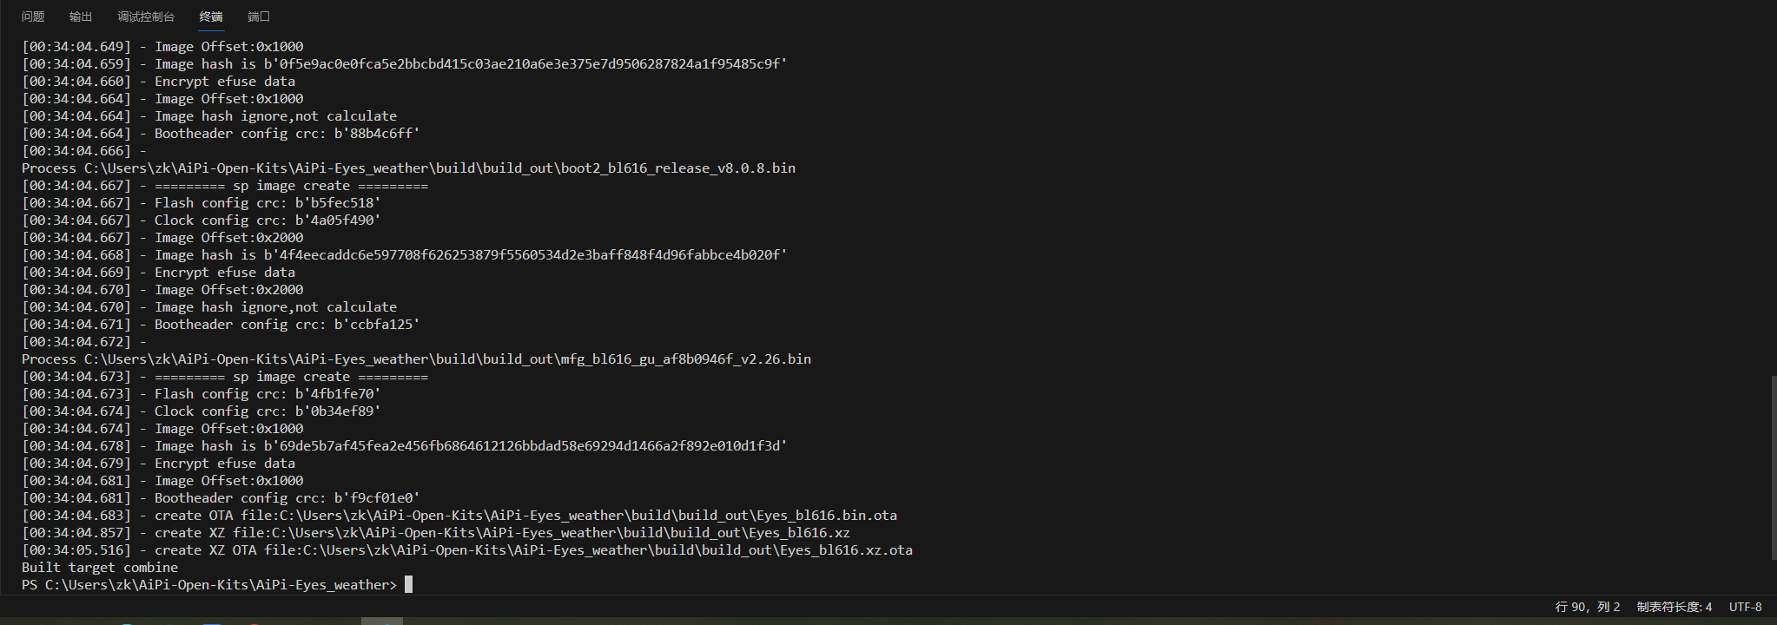This screenshot has width=1777, height=625.
Task: Click Encrypt efuse data at 00:34:04.679
Action: [x=225, y=464]
